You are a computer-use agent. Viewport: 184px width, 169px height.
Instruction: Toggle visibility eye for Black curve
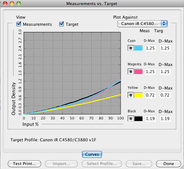[131, 118]
